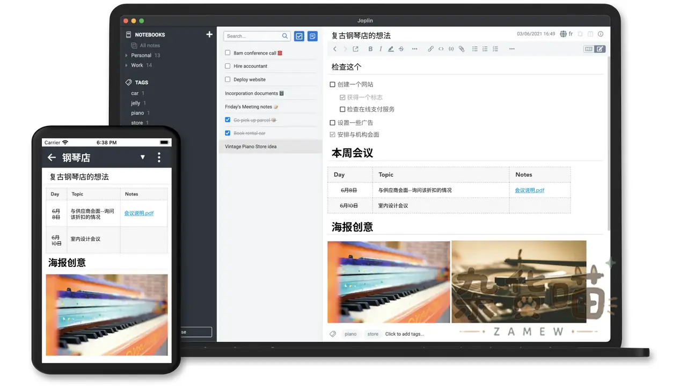
Task: Click the search magnifier icon
Action: (x=285, y=36)
